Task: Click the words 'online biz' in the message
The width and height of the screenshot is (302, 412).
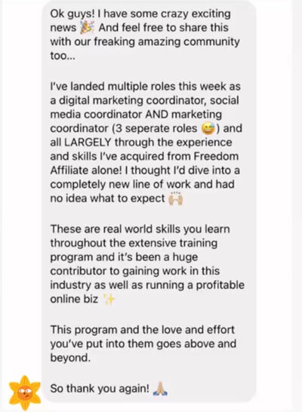Action: tap(74, 299)
